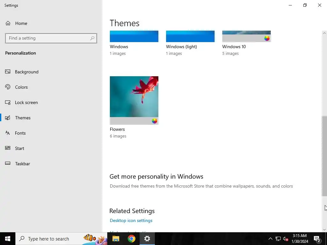
Task: Apply the Windows (light) theme
Action: tap(190, 36)
